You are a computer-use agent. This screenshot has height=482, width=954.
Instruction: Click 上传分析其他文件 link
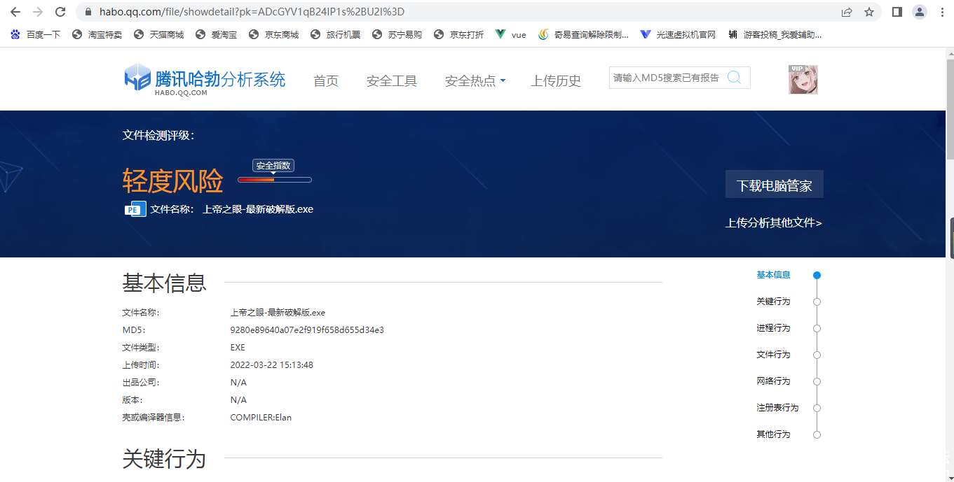773,223
